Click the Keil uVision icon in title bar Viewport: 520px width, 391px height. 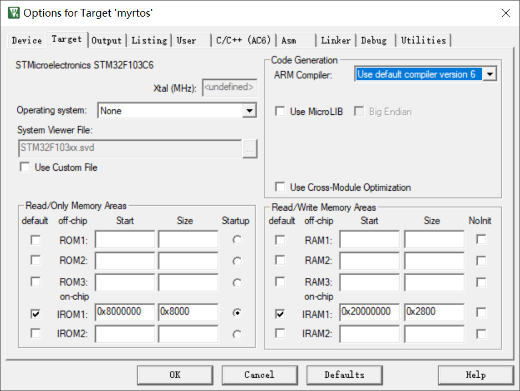click(x=14, y=13)
